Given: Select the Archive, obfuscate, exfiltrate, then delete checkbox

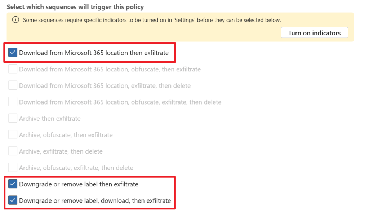Looking at the screenshot, I should (13, 168).
